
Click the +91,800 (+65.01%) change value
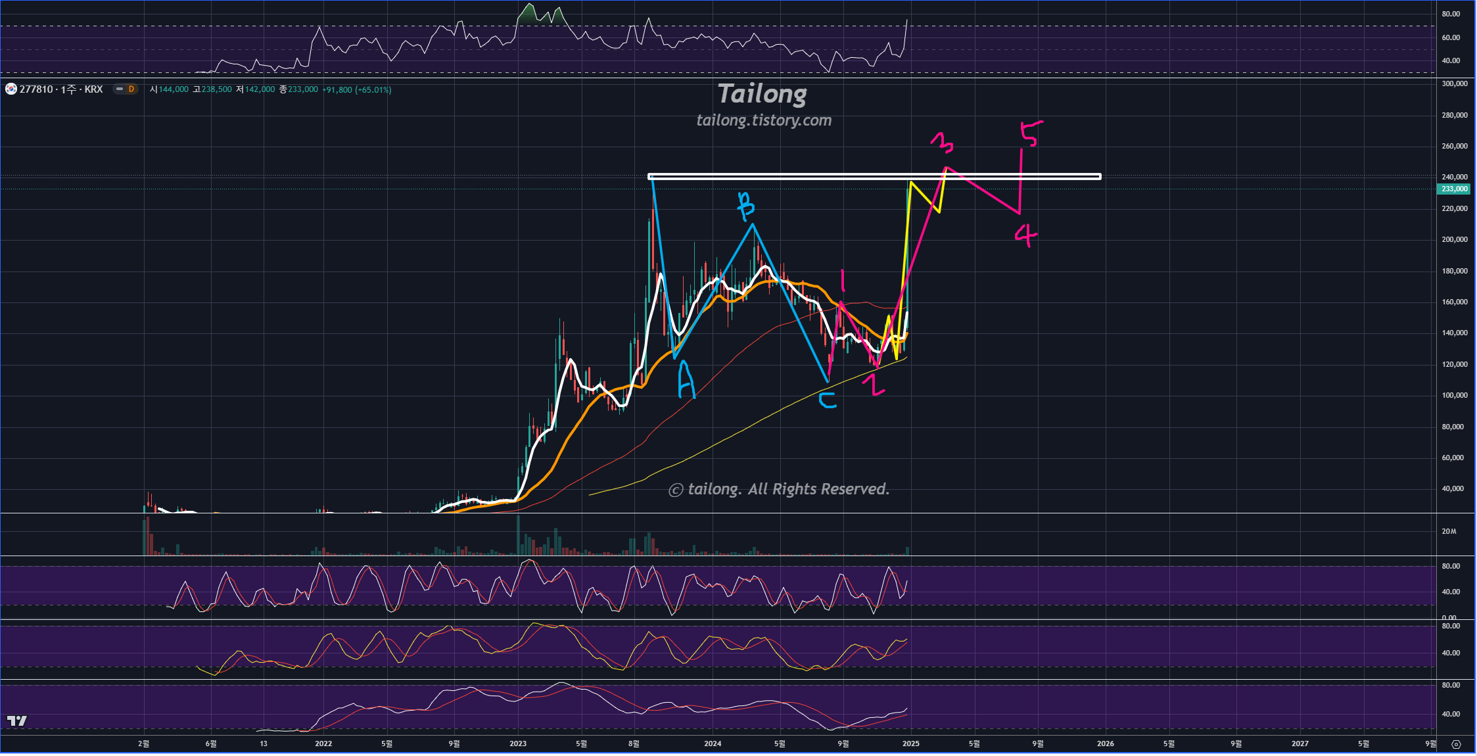coord(356,89)
